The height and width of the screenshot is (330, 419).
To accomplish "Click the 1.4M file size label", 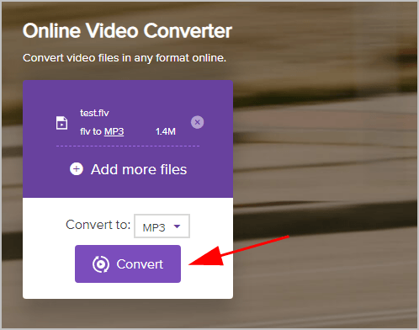I will point(166,131).
